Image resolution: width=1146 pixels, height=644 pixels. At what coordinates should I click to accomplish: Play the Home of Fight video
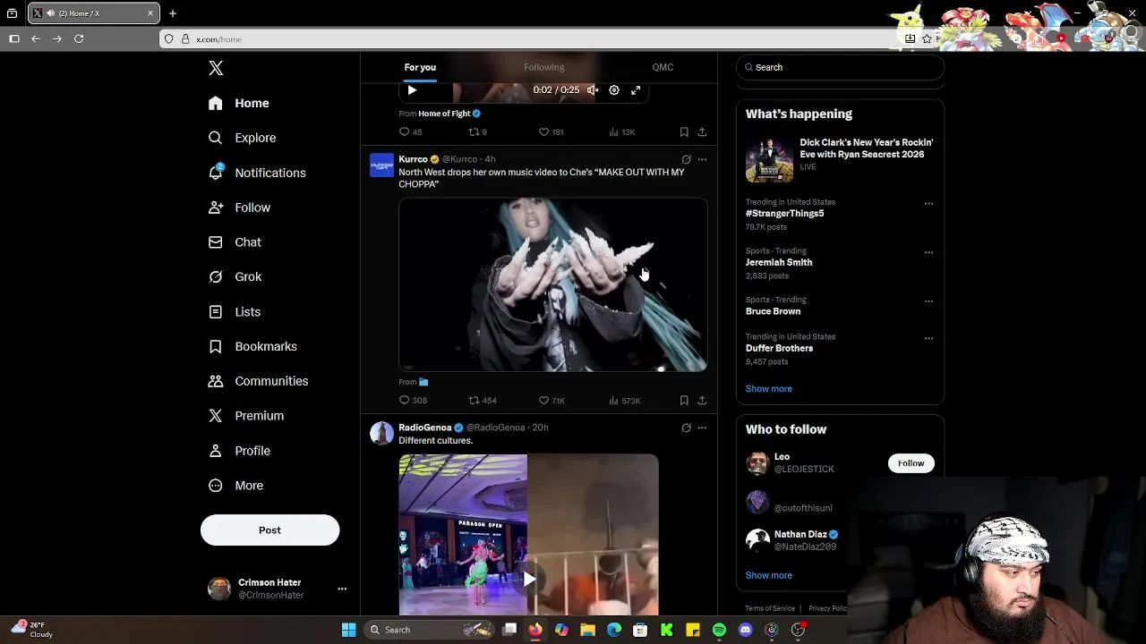[412, 90]
